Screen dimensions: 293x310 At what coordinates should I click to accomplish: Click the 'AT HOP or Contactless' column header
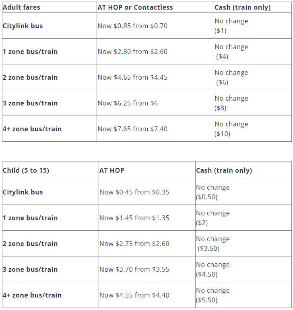[x=135, y=7]
